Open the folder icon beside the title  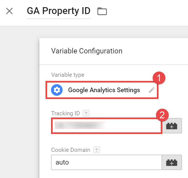(102, 12)
